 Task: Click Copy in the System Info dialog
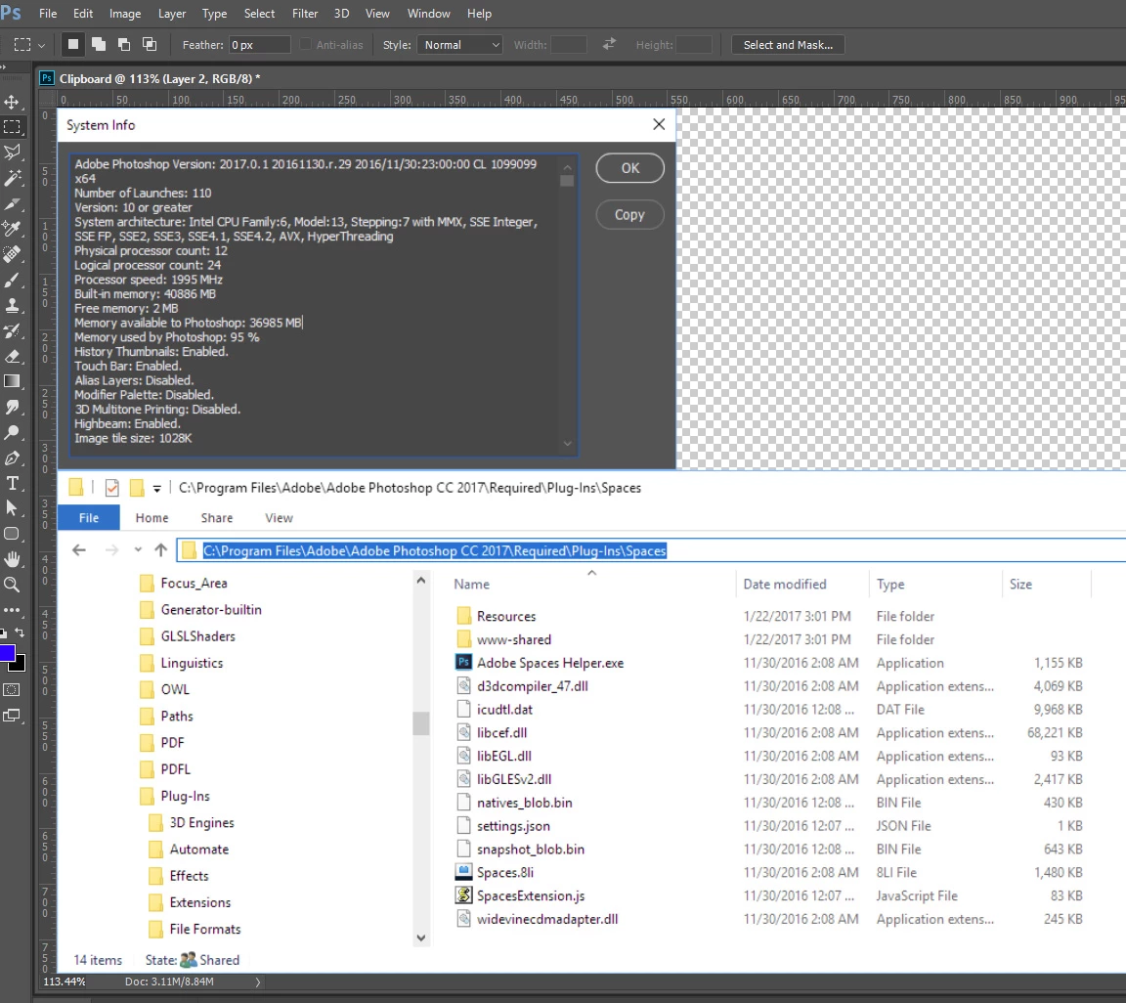(x=629, y=215)
